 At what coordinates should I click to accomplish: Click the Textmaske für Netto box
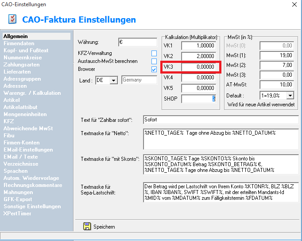point(221,139)
